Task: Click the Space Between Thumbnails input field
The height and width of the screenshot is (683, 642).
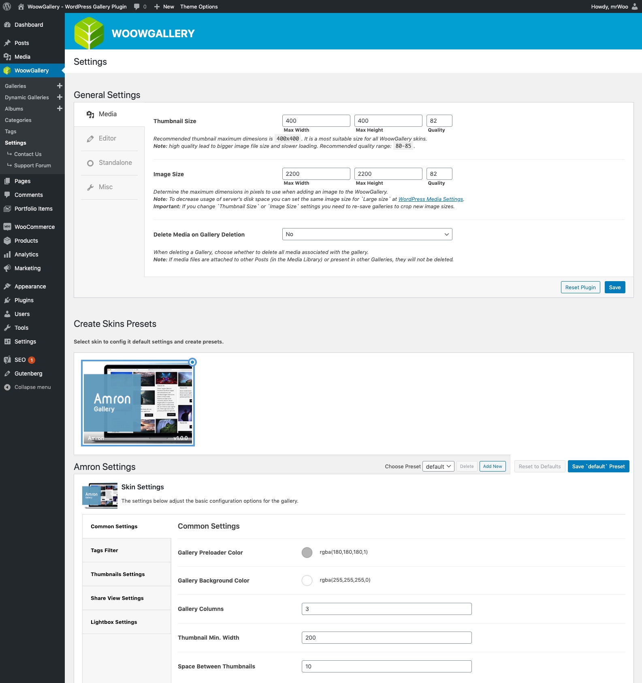Action: click(387, 666)
